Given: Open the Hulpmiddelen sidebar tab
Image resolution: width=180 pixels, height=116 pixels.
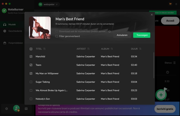Looking at the screenshot, I should pyautogui.click(x=12, y=43).
